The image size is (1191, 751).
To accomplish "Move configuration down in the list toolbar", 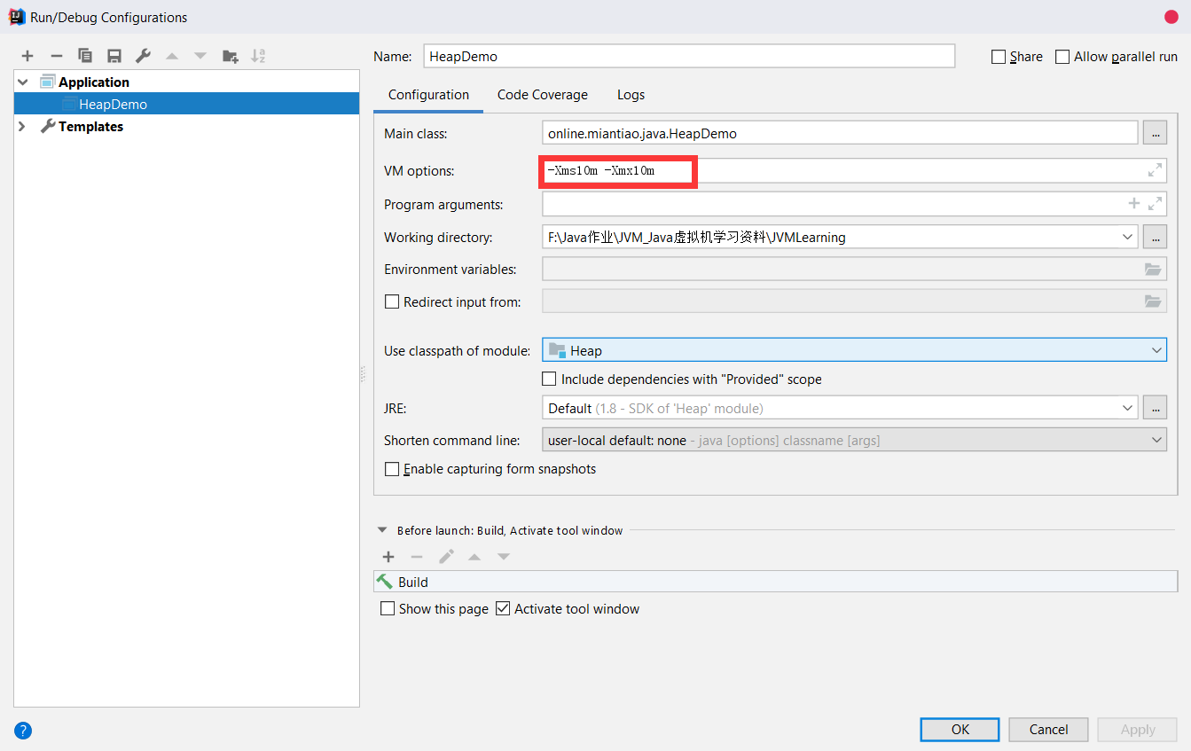I will [200, 56].
